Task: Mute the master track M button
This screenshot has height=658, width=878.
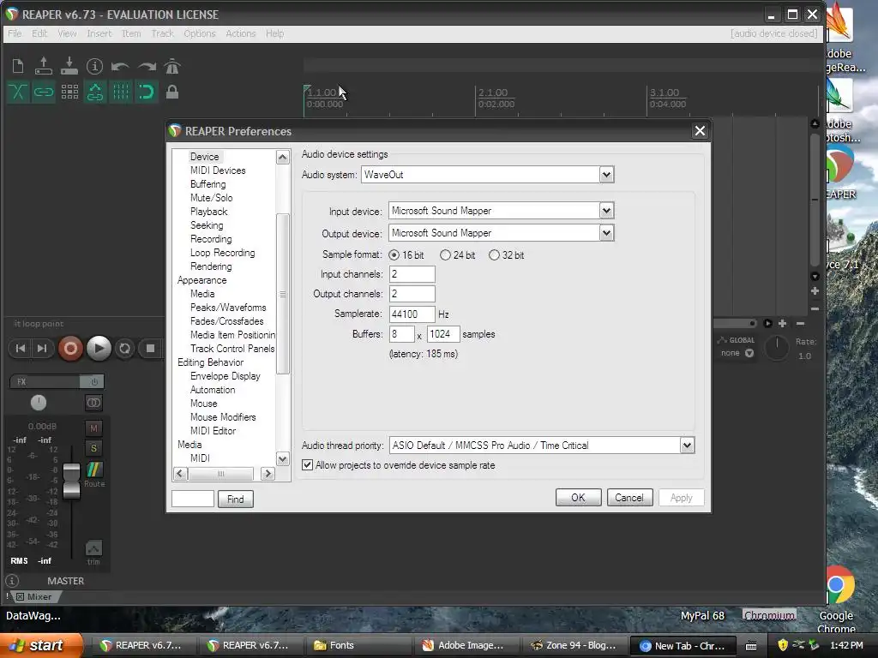Action: tap(93, 428)
